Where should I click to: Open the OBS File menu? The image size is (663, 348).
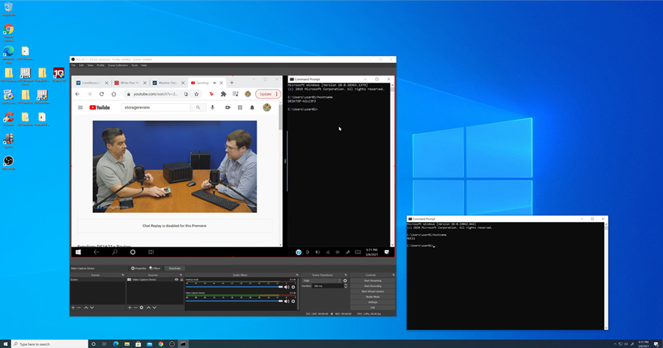point(73,65)
